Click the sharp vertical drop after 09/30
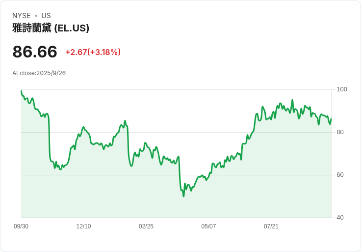 pyautogui.click(x=49, y=140)
